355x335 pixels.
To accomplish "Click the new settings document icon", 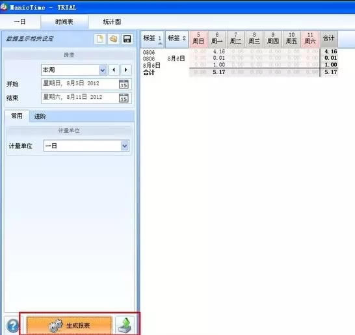I will 100,39.
